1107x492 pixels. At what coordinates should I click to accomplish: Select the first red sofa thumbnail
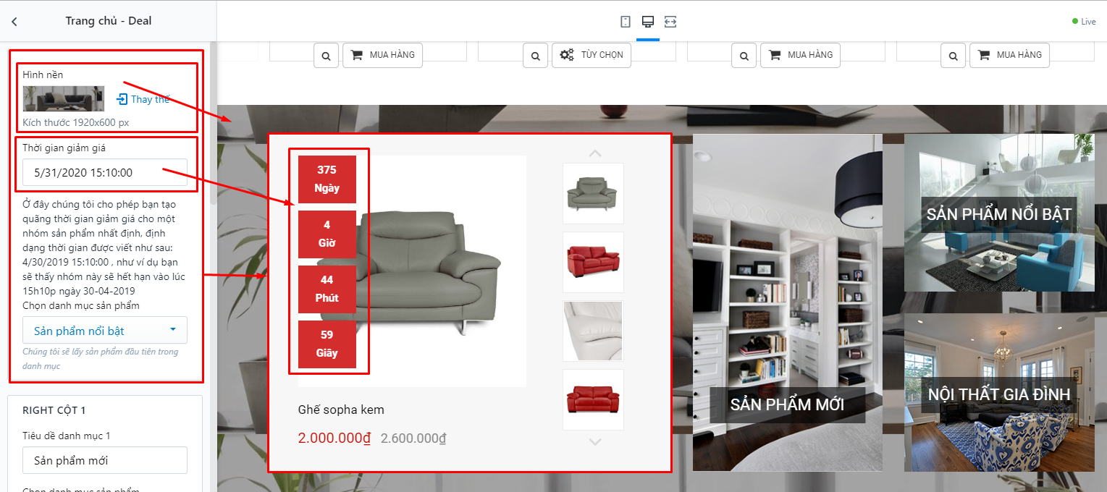[x=593, y=262]
